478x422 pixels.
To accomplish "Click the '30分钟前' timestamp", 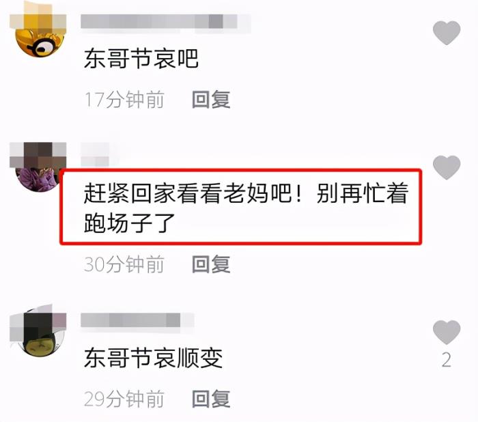I will (124, 264).
